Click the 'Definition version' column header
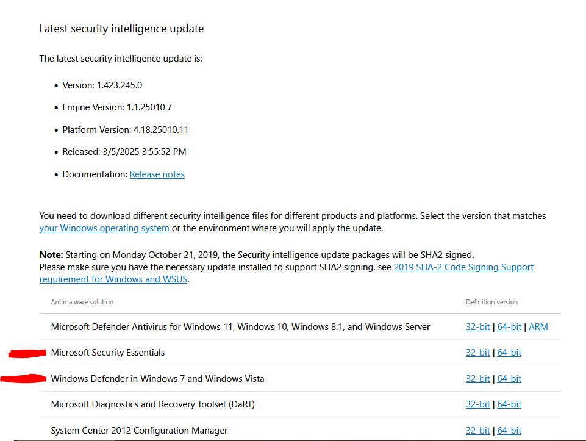Screen dimensions: 586x441 click(491, 302)
